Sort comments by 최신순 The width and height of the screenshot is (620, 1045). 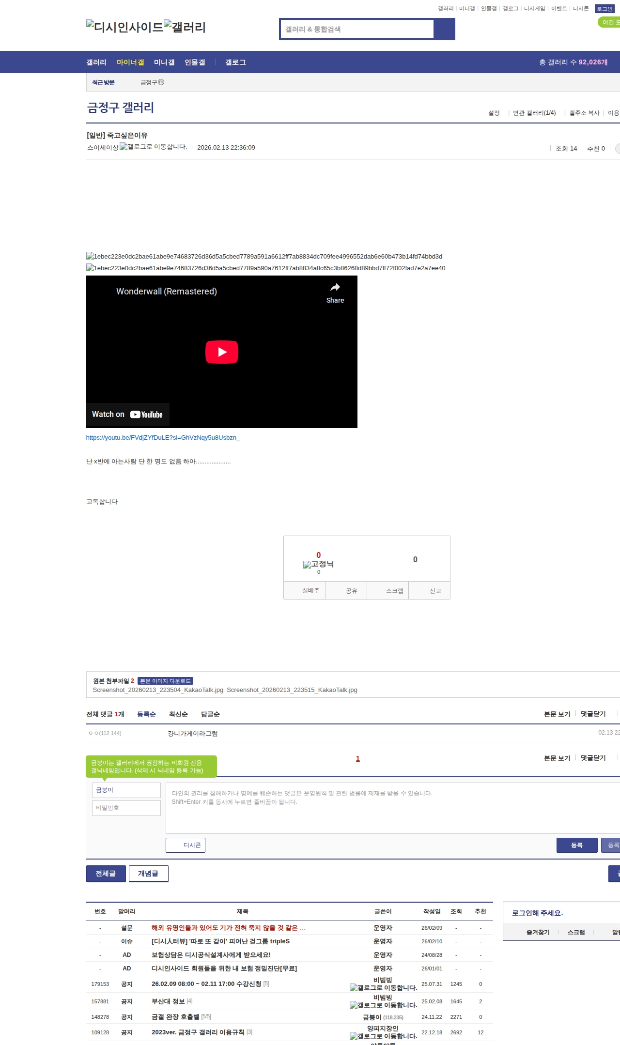178,714
